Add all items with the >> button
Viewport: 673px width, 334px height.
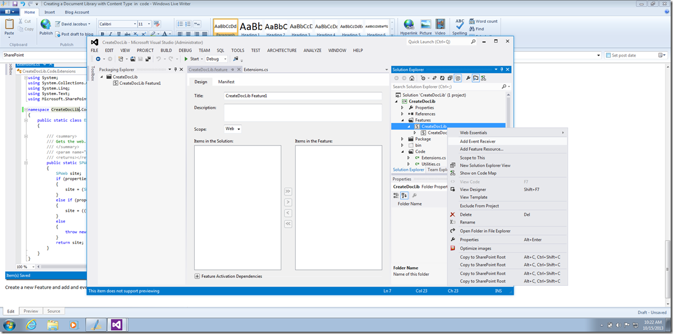point(288,191)
